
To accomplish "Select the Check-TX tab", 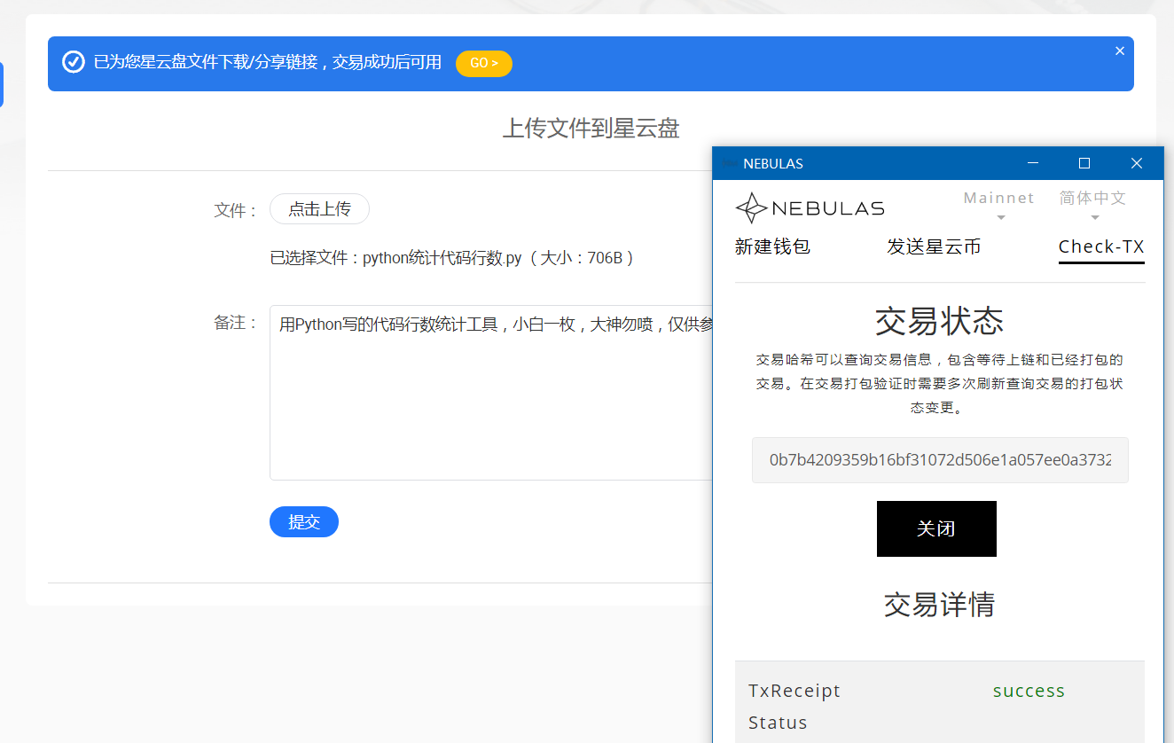I will (x=1101, y=247).
